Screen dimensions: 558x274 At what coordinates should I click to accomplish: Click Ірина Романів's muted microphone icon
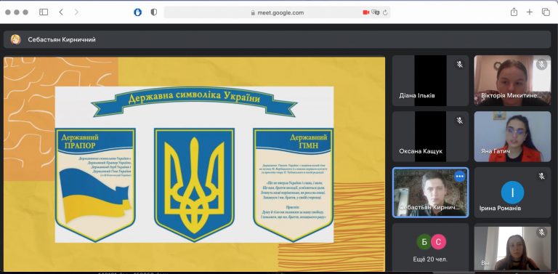[541, 176]
